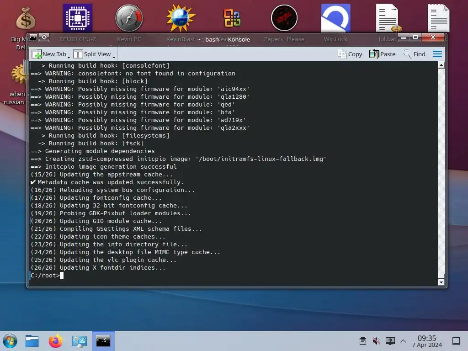The image size is (468, 351).
Task: Click the '(25/26) Updating the vlc plugin cache...' line
Action: pyautogui.click(x=103, y=260)
